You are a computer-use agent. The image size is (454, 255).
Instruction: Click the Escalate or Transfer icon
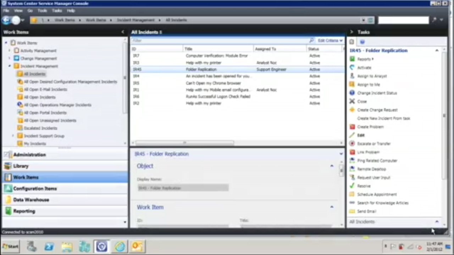coord(352,144)
